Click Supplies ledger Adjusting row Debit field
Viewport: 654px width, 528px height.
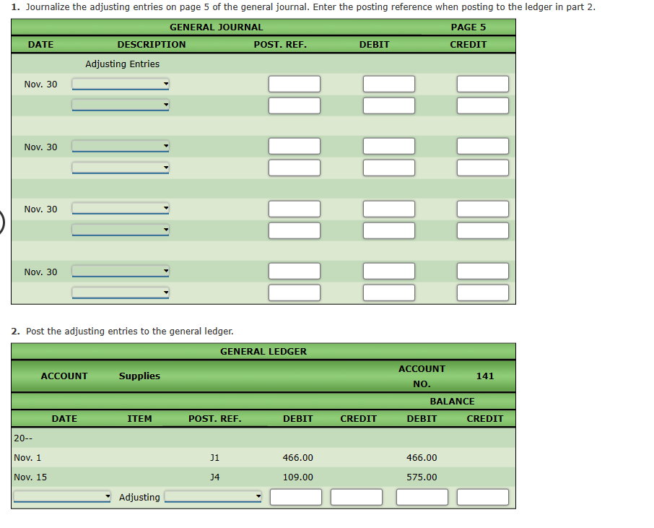pos(296,497)
